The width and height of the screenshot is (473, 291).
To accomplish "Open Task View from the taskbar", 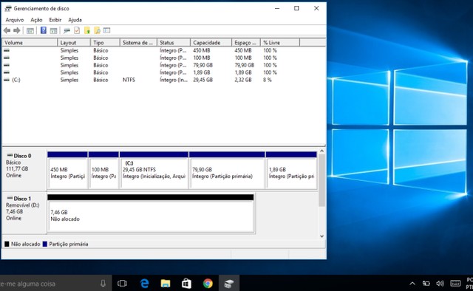I will tap(122, 284).
